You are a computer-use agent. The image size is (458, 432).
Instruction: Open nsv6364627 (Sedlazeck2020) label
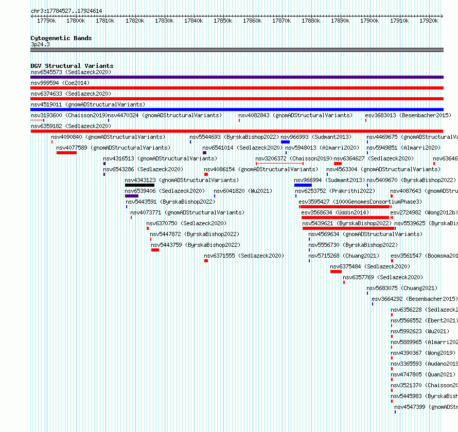374,158
